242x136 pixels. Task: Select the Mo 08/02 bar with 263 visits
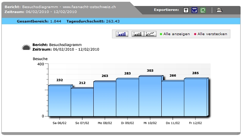pos(105,99)
